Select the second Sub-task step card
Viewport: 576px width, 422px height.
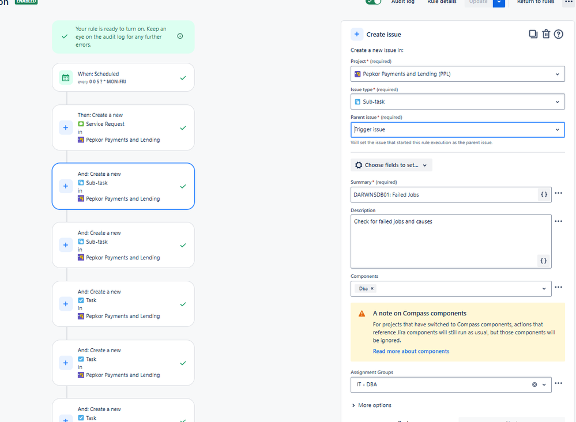[x=123, y=245]
